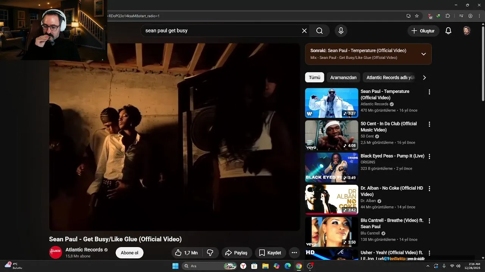Click the Oluştur create button

coord(423,31)
